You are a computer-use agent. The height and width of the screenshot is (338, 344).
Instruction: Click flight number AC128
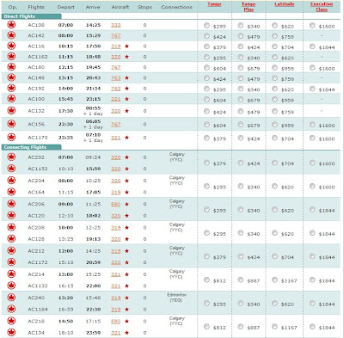(x=36, y=239)
